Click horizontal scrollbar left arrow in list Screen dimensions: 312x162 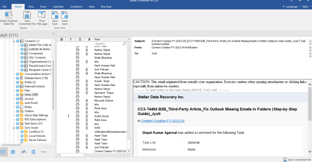click(58, 155)
